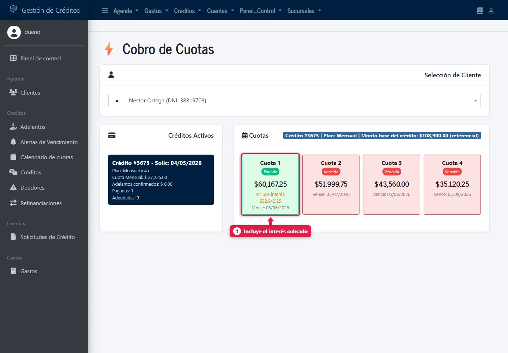The image size is (508, 353).
Task: Click the credit card icon beside Créditos Activos
Action: (x=112, y=136)
